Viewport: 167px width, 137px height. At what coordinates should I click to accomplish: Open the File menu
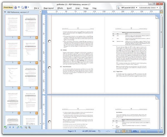pos(36,8)
